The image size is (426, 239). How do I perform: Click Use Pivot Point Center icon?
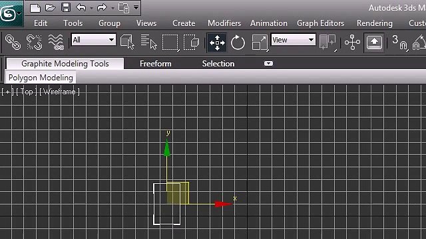pyautogui.click(x=327, y=42)
